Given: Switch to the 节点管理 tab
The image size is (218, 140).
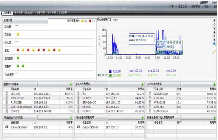Looking at the screenshot, I should (x=18, y=13).
